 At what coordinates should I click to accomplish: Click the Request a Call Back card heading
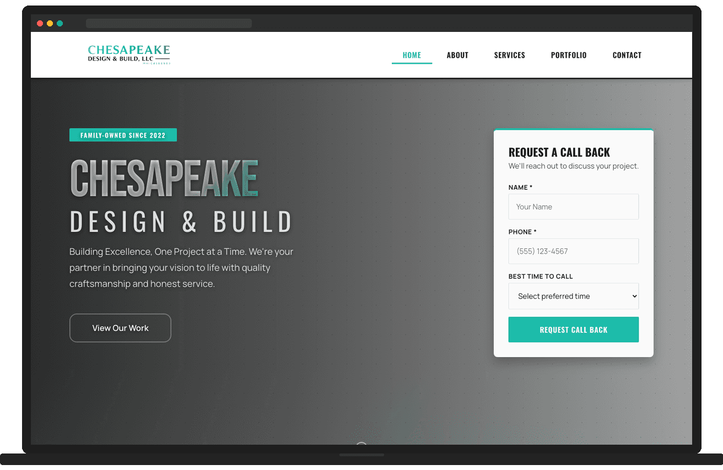(x=559, y=152)
